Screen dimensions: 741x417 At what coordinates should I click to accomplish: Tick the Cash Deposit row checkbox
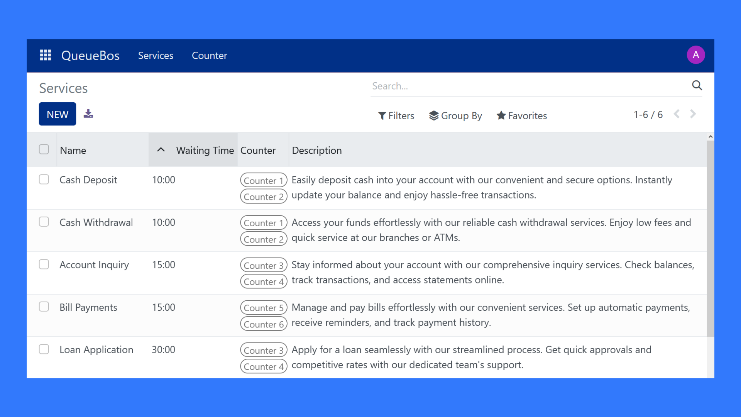coord(44,180)
